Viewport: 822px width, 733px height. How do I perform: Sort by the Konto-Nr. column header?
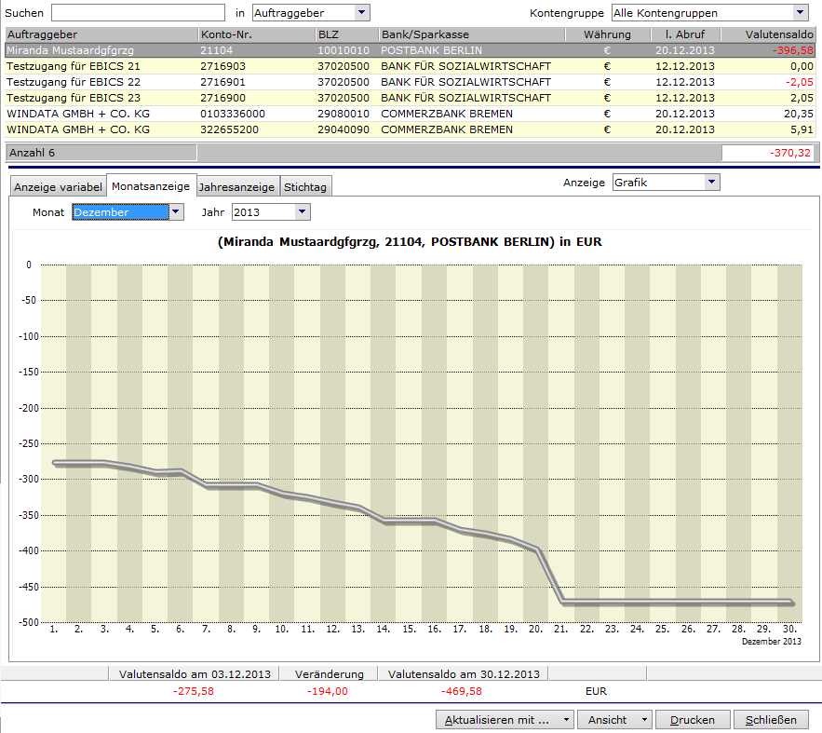point(258,34)
